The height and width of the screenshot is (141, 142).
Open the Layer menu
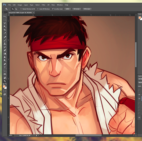(26, 5)
